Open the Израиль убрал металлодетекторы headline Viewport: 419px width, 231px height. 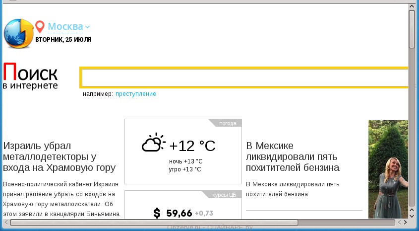point(60,156)
